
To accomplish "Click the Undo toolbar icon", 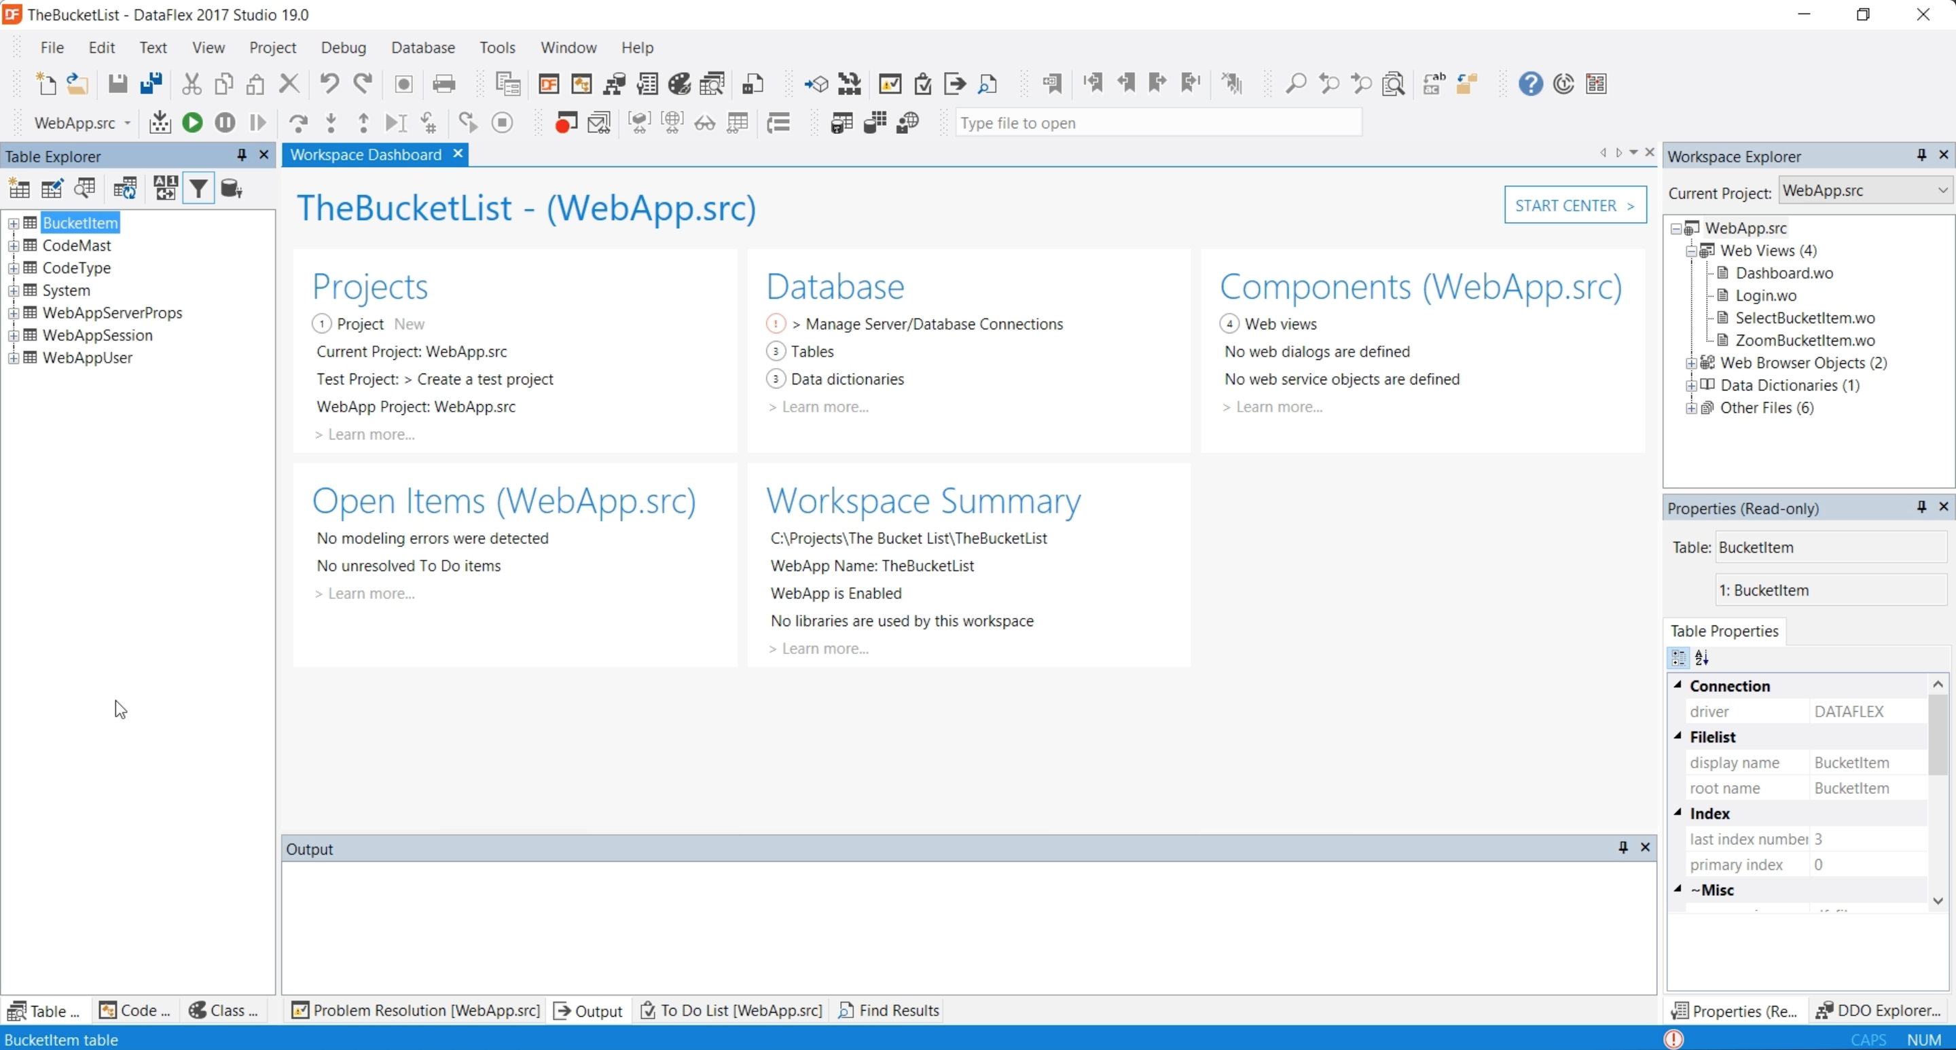I will tap(329, 84).
